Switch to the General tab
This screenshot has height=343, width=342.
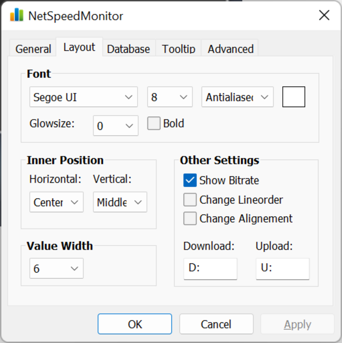pyautogui.click(x=33, y=48)
